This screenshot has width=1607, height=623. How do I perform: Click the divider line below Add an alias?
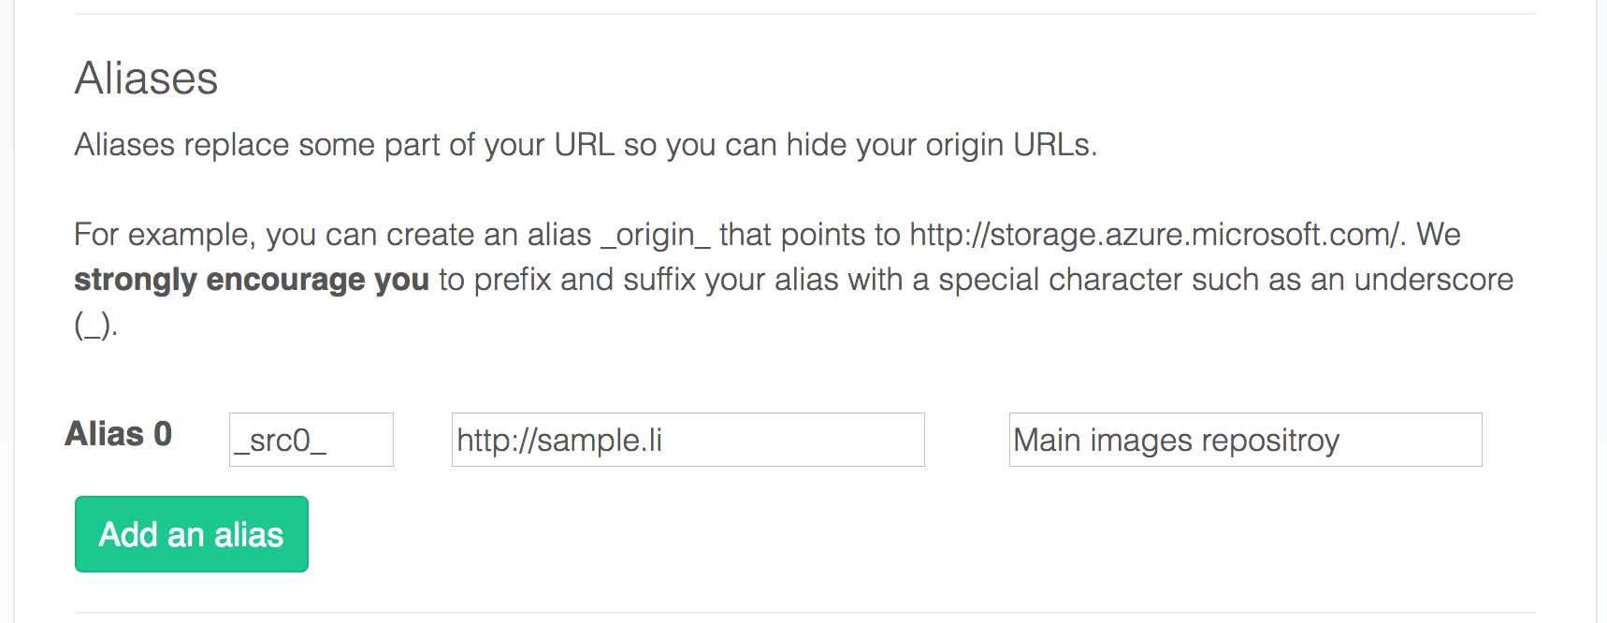coord(804,613)
